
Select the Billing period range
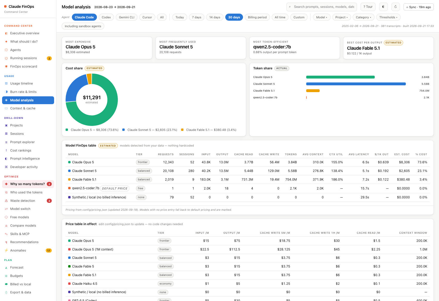point(257,17)
